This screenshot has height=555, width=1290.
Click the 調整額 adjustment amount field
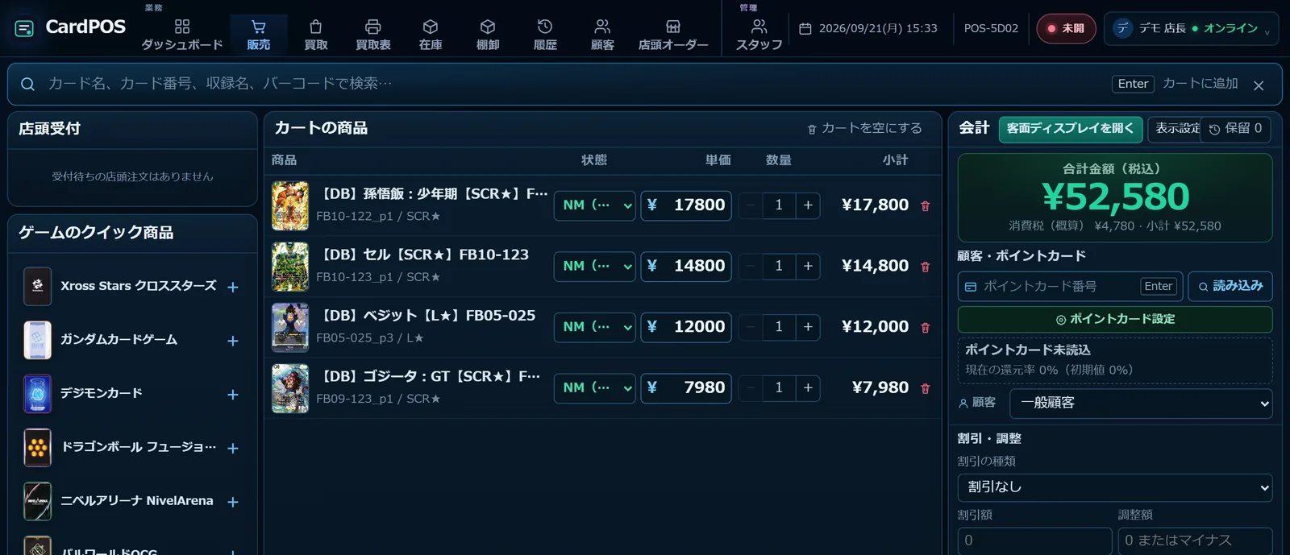1195,541
